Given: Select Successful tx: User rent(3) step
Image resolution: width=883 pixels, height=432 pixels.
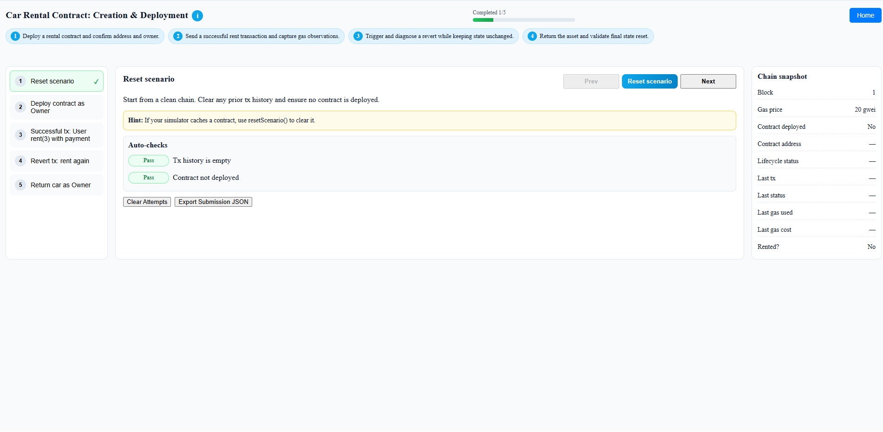Looking at the screenshot, I should [x=60, y=135].
